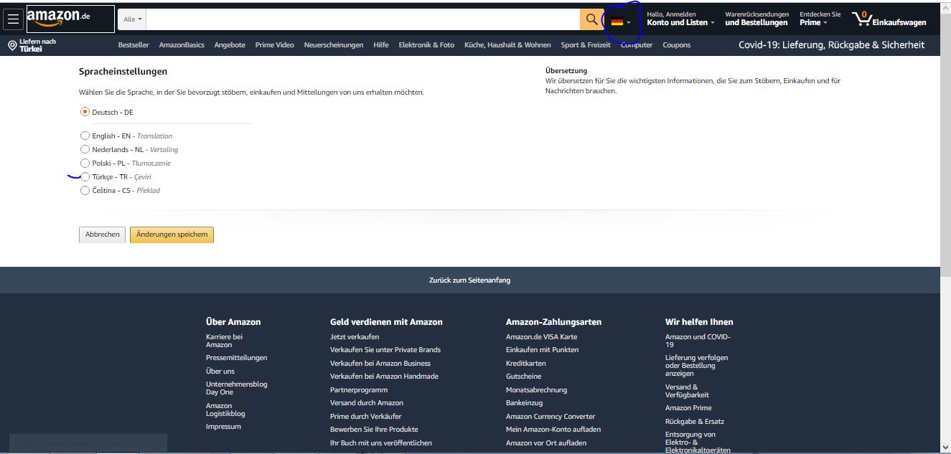This screenshot has width=951, height=454.
Task: Open Sport & Freizeit nav item
Action: pyautogui.click(x=586, y=45)
